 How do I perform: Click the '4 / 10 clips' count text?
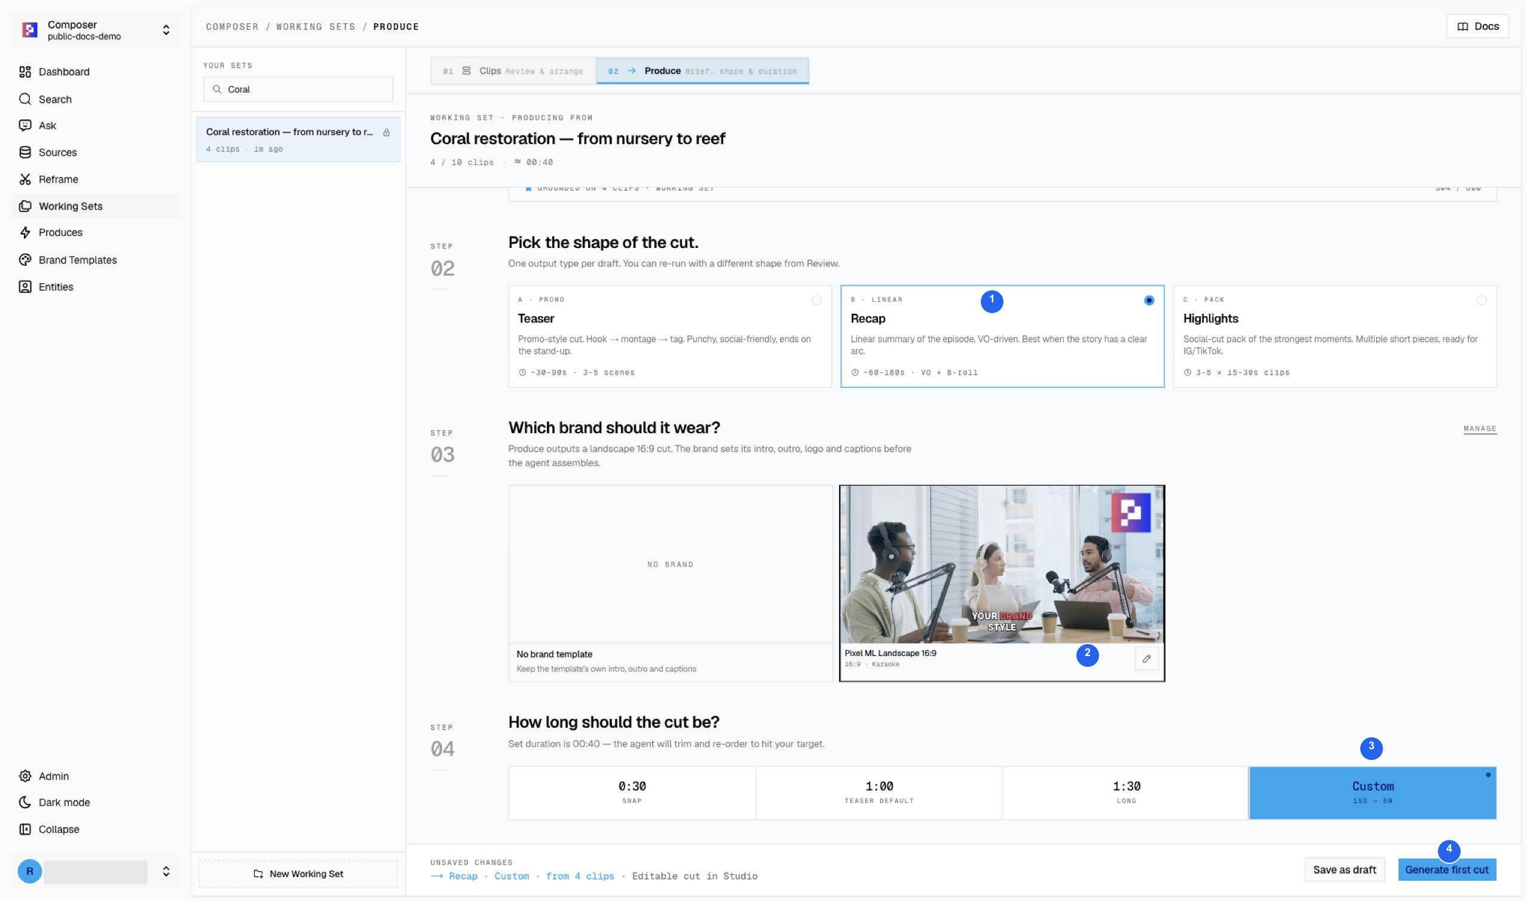(462, 162)
